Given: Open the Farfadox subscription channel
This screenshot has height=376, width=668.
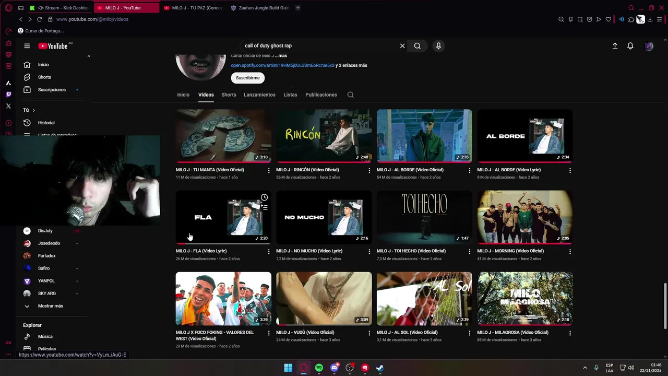Looking at the screenshot, I should click(46, 256).
